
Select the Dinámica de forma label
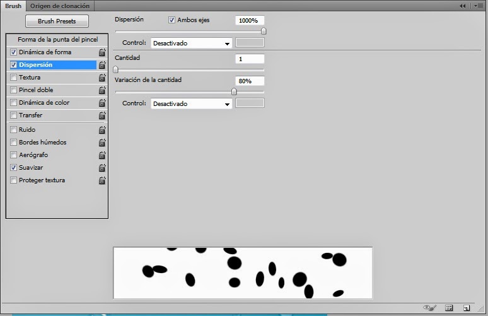click(45, 52)
